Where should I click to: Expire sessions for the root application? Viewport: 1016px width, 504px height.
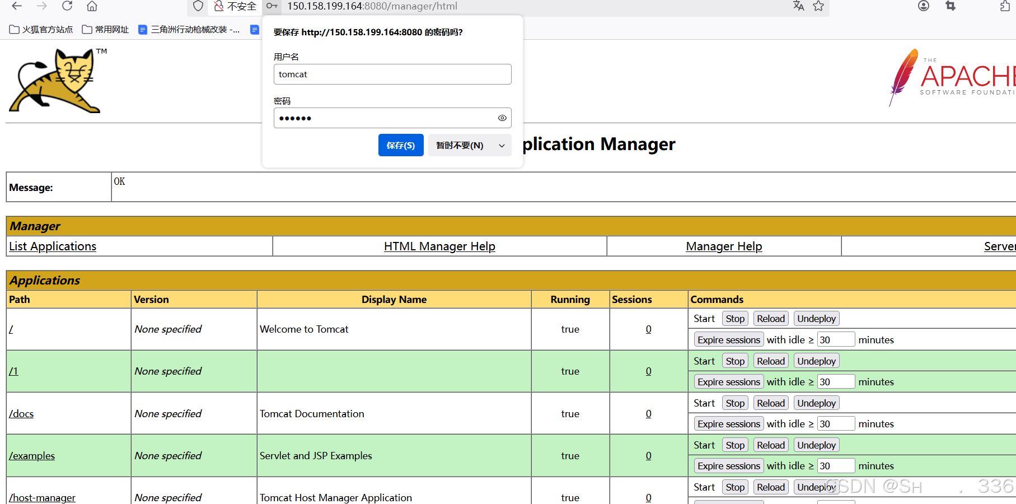click(729, 340)
